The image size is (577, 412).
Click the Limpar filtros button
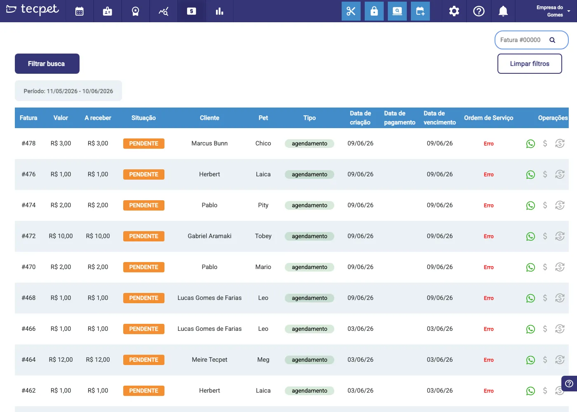coord(530,64)
